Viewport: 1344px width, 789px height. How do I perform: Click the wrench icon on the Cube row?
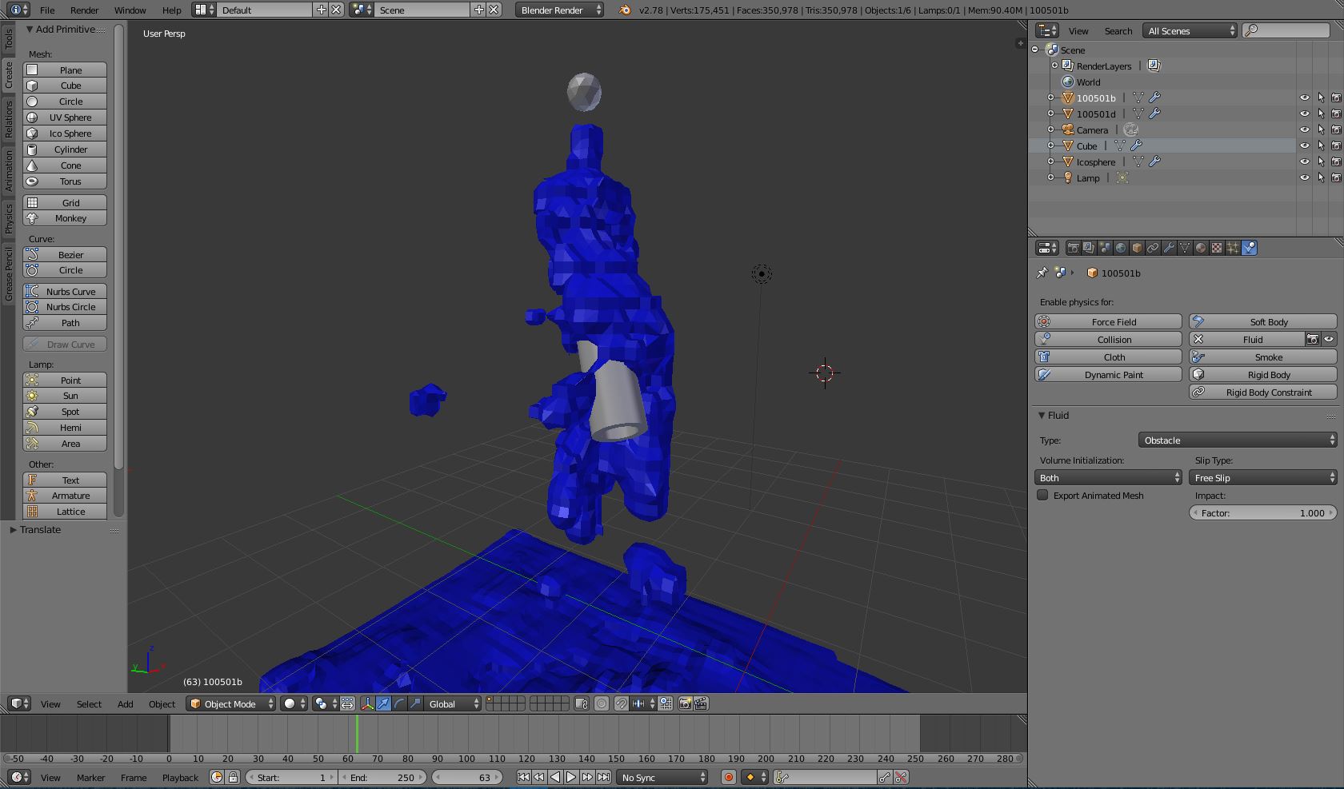coord(1136,145)
